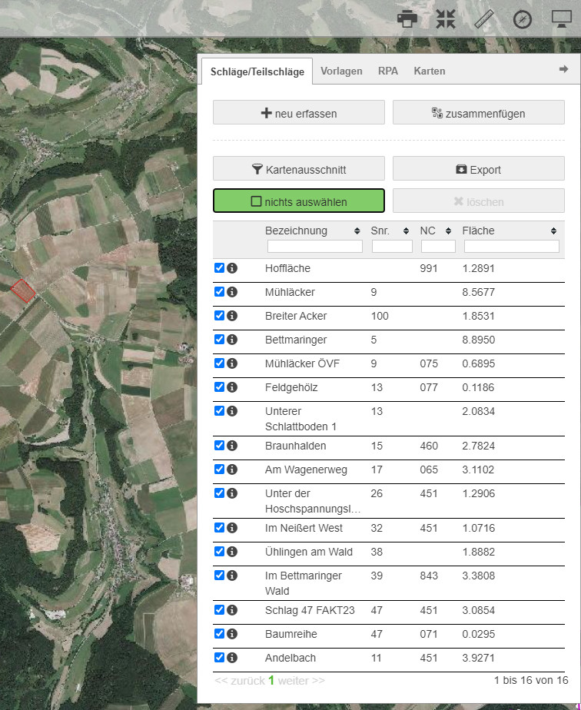Show info for Bettmaringer row

(x=232, y=340)
